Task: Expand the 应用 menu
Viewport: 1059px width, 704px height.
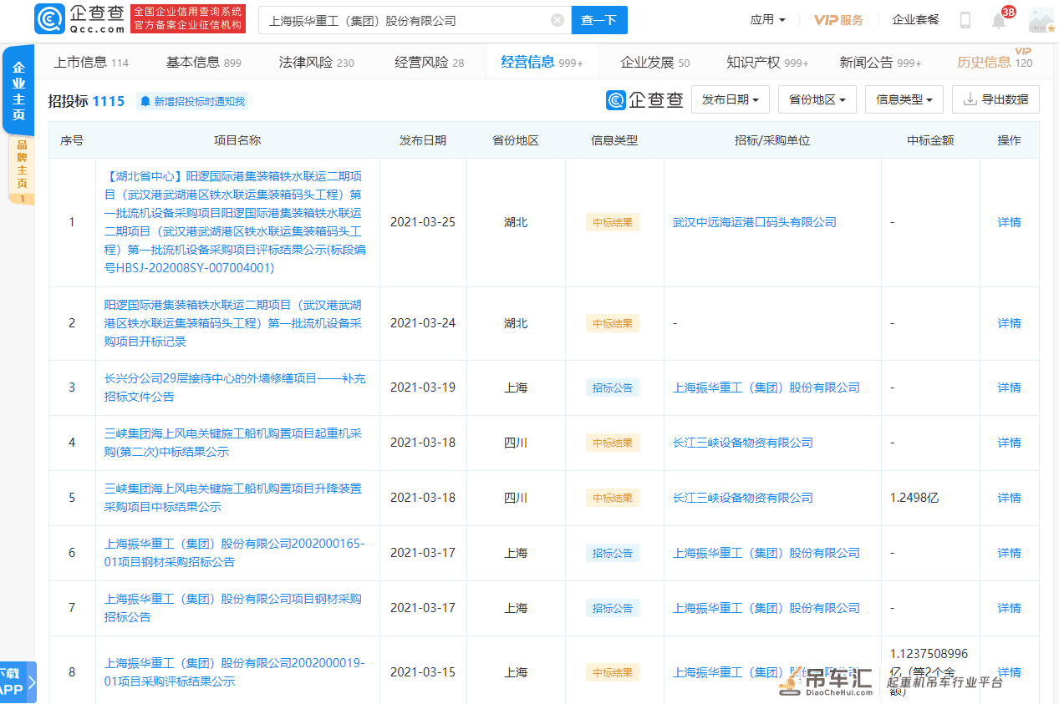Action: [767, 20]
